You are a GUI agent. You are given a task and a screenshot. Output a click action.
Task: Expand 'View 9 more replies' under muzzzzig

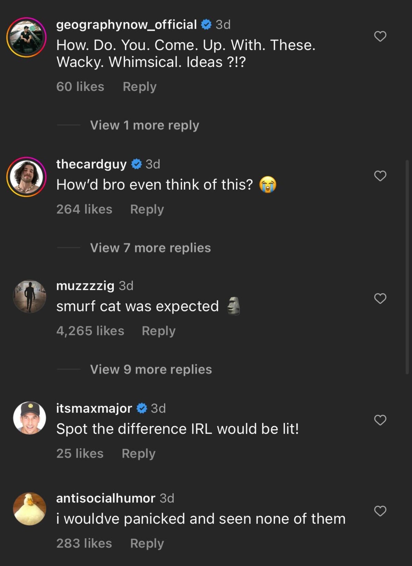pyautogui.click(x=151, y=369)
